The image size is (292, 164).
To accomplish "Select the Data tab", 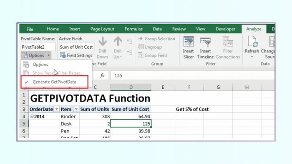I will pyautogui.click(x=157, y=29).
